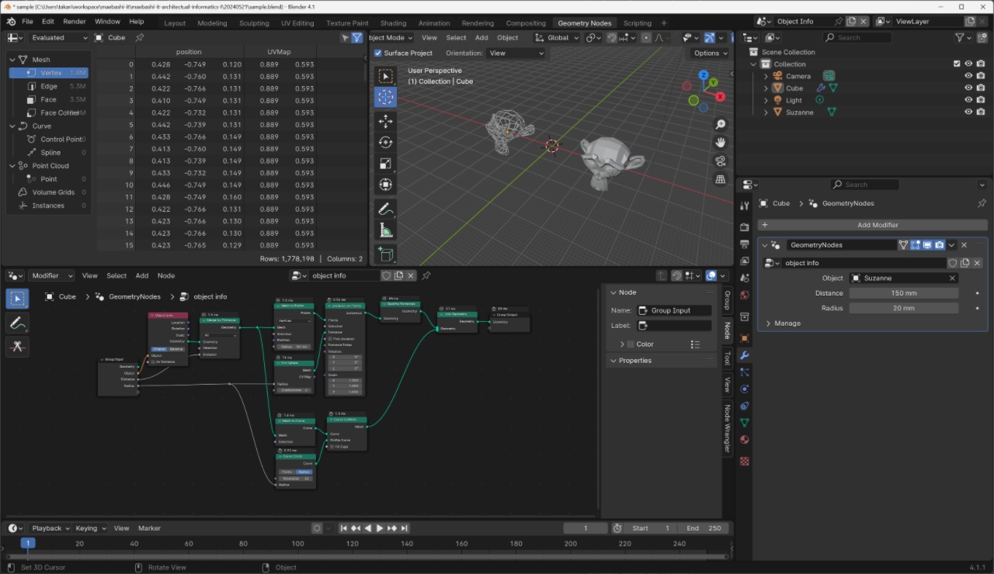994x574 pixels.
Task: Open the Output properties printer tab
Action: pos(745,244)
